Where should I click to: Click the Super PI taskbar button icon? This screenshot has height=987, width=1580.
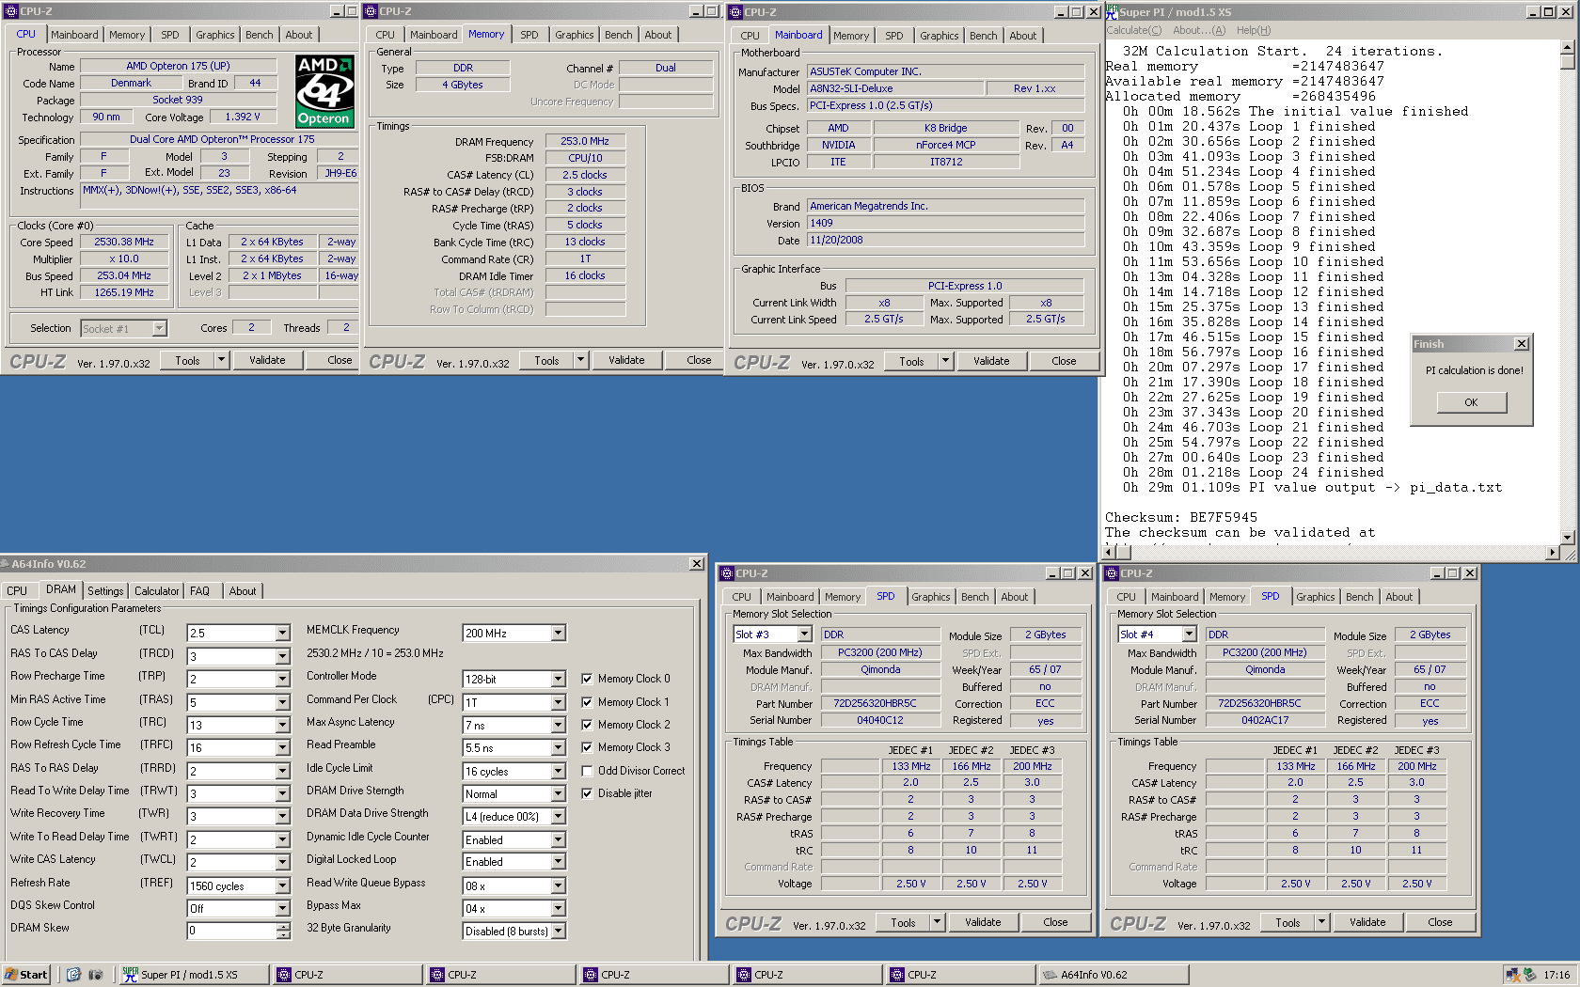pyautogui.click(x=130, y=975)
